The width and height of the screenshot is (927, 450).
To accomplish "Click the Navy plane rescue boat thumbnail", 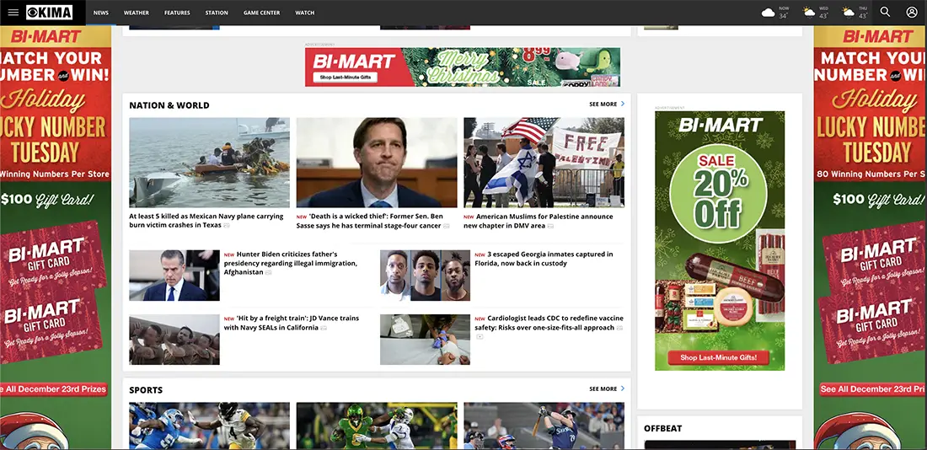I will pyautogui.click(x=210, y=162).
